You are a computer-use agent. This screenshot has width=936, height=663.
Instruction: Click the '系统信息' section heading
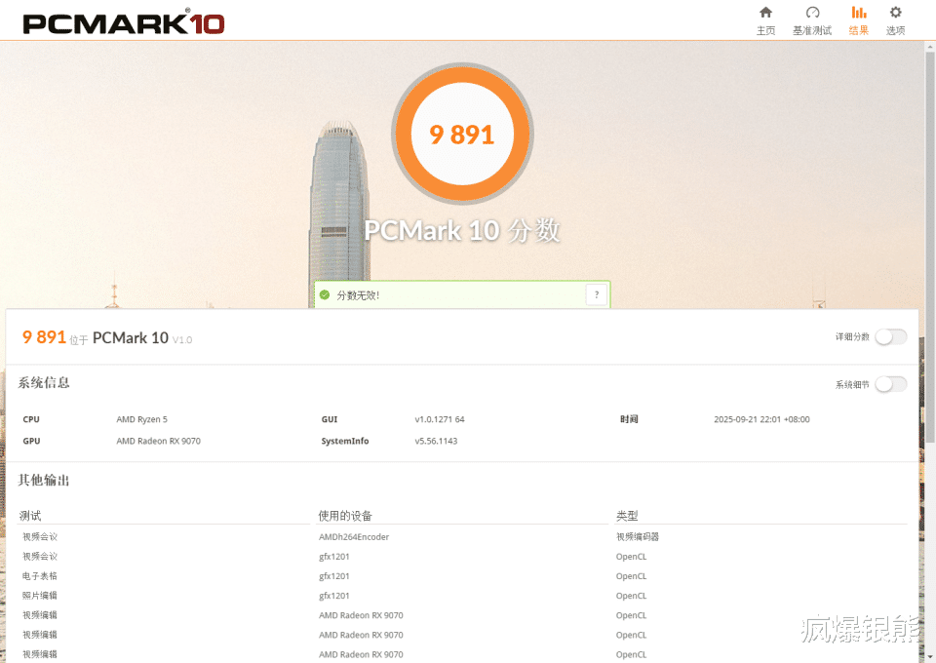pyautogui.click(x=44, y=382)
